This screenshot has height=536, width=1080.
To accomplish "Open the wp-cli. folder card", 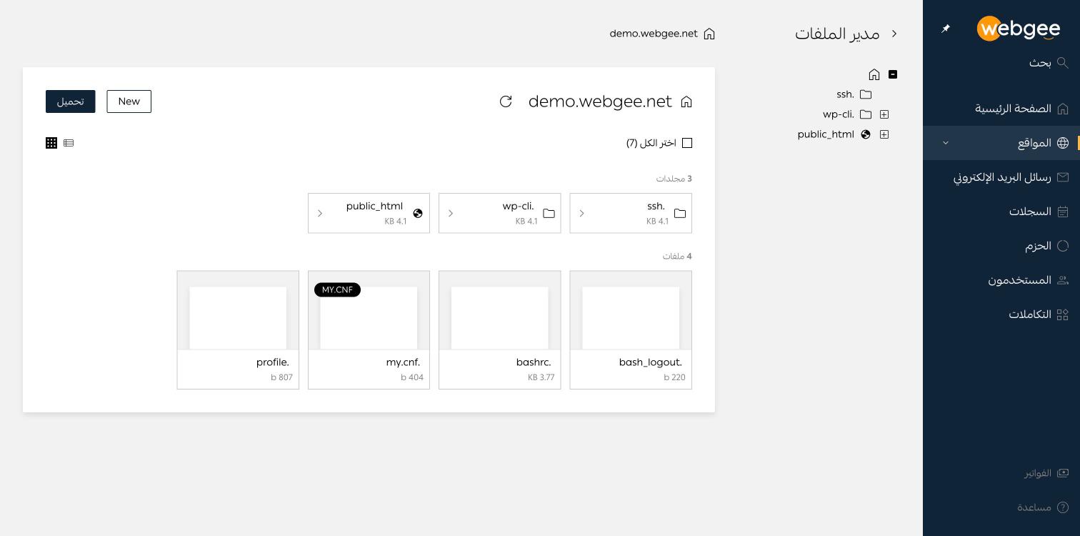I will (500, 213).
